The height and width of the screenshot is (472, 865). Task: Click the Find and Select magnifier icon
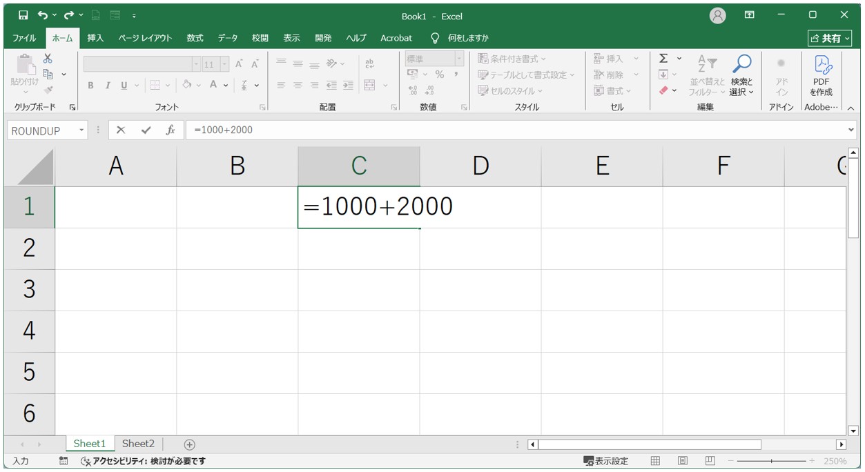coord(741,64)
